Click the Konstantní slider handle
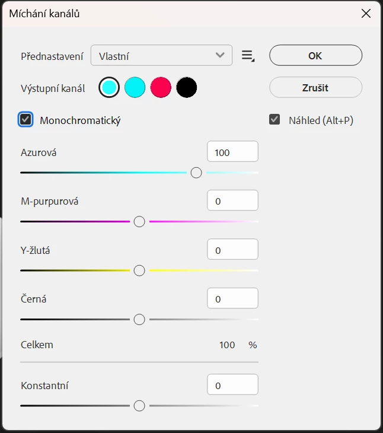 point(139,406)
